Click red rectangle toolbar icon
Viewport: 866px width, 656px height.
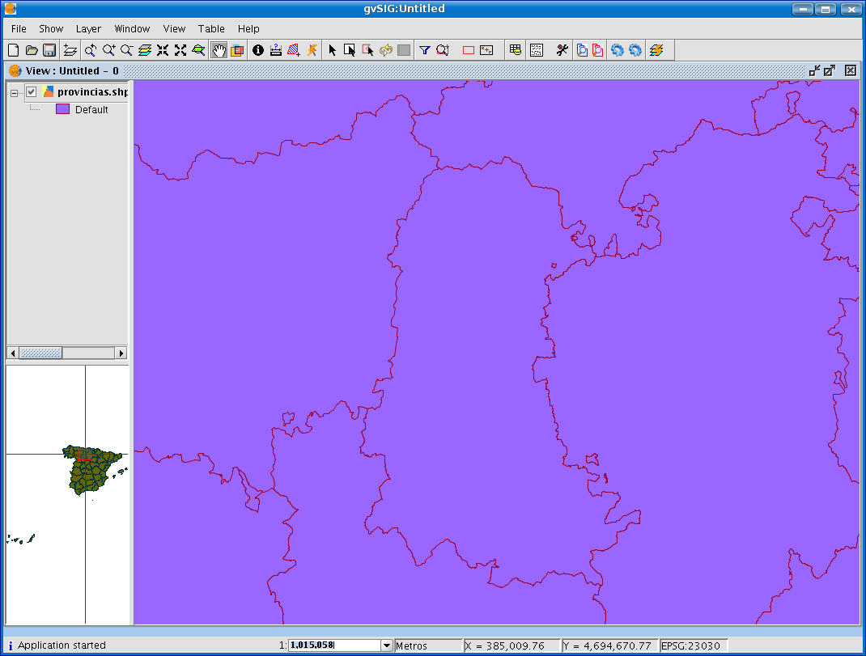[x=469, y=50]
